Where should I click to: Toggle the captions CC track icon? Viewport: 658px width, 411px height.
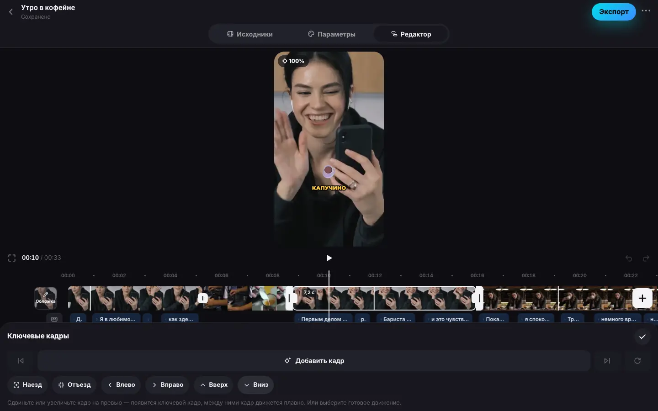coord(54,319)
